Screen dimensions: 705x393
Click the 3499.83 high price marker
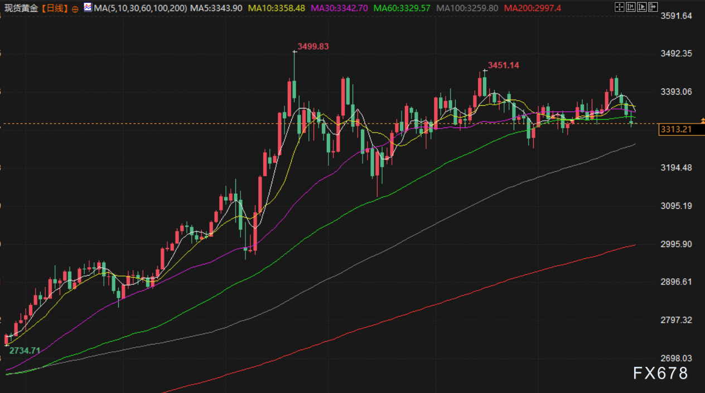313,47
